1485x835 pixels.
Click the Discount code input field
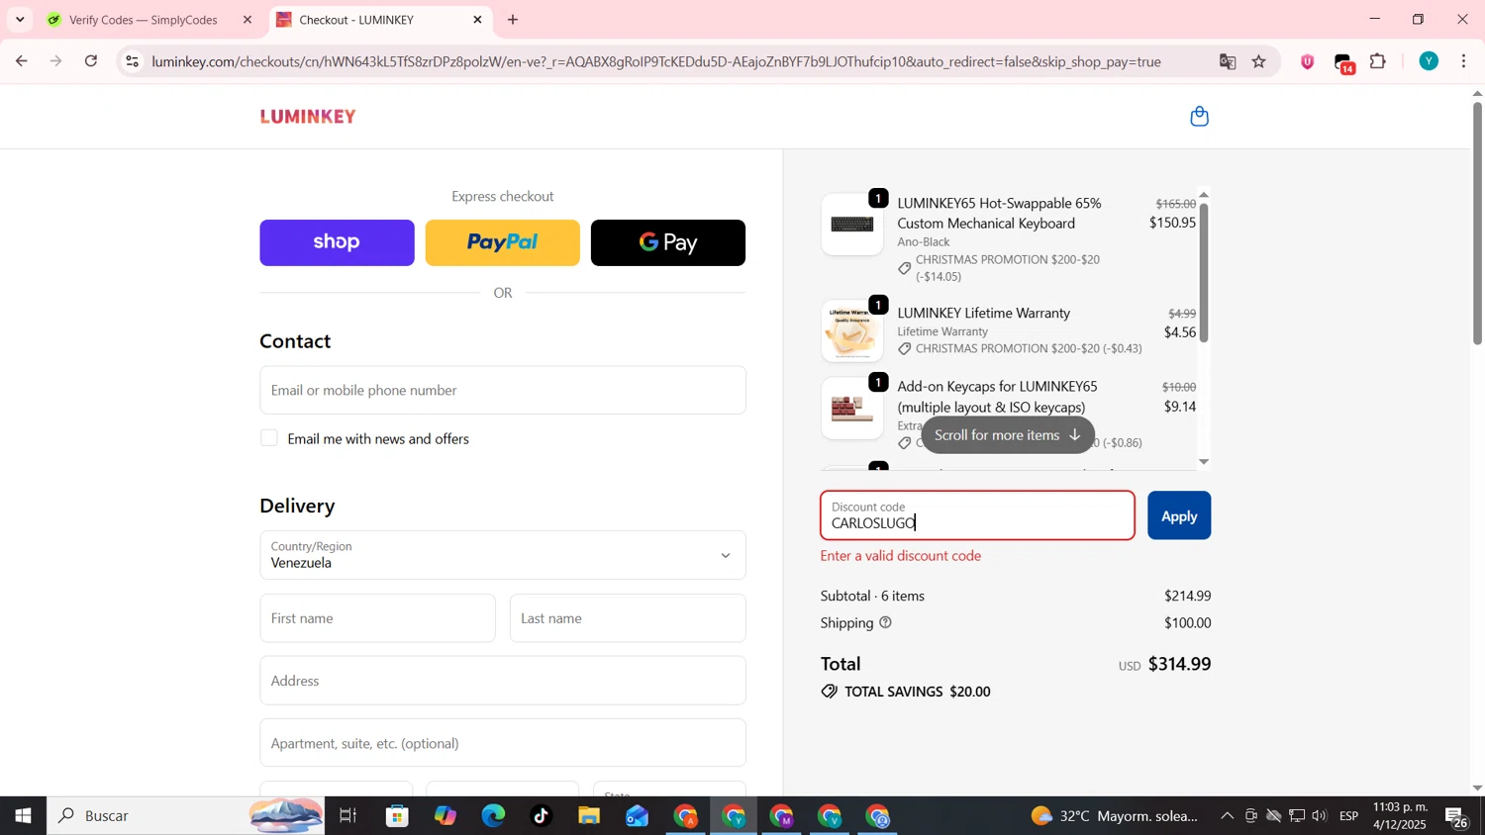[977, 515]
